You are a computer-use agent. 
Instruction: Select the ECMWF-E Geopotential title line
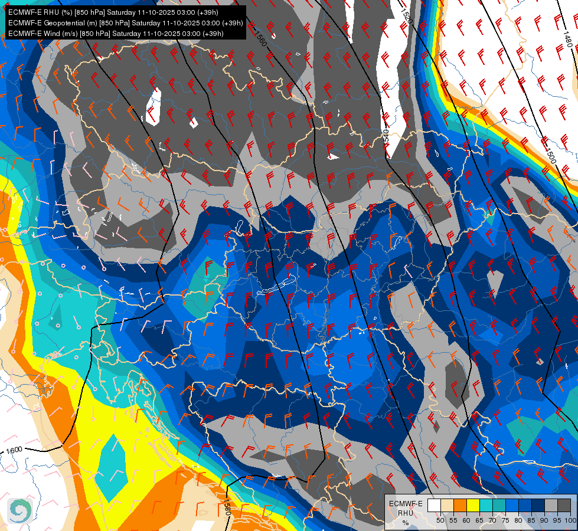coord(125,23)
